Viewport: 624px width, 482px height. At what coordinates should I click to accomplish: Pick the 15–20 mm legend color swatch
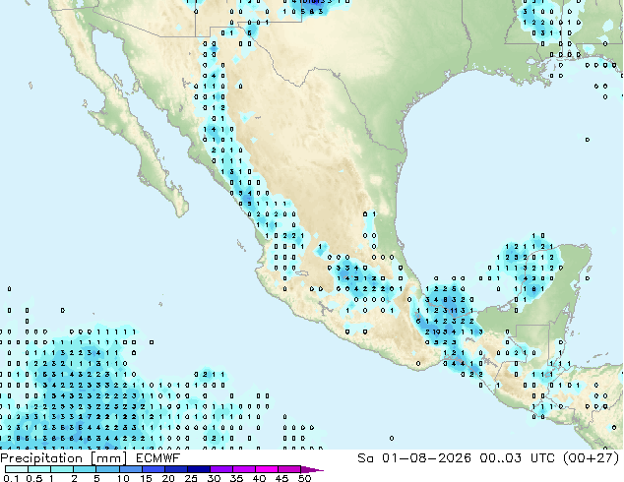(153, 469)
